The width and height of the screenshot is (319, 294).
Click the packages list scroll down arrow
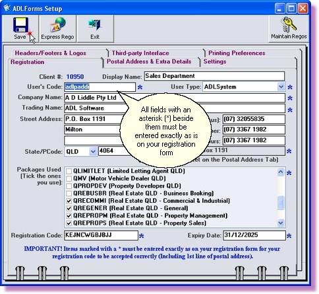[x=281, y=223]
